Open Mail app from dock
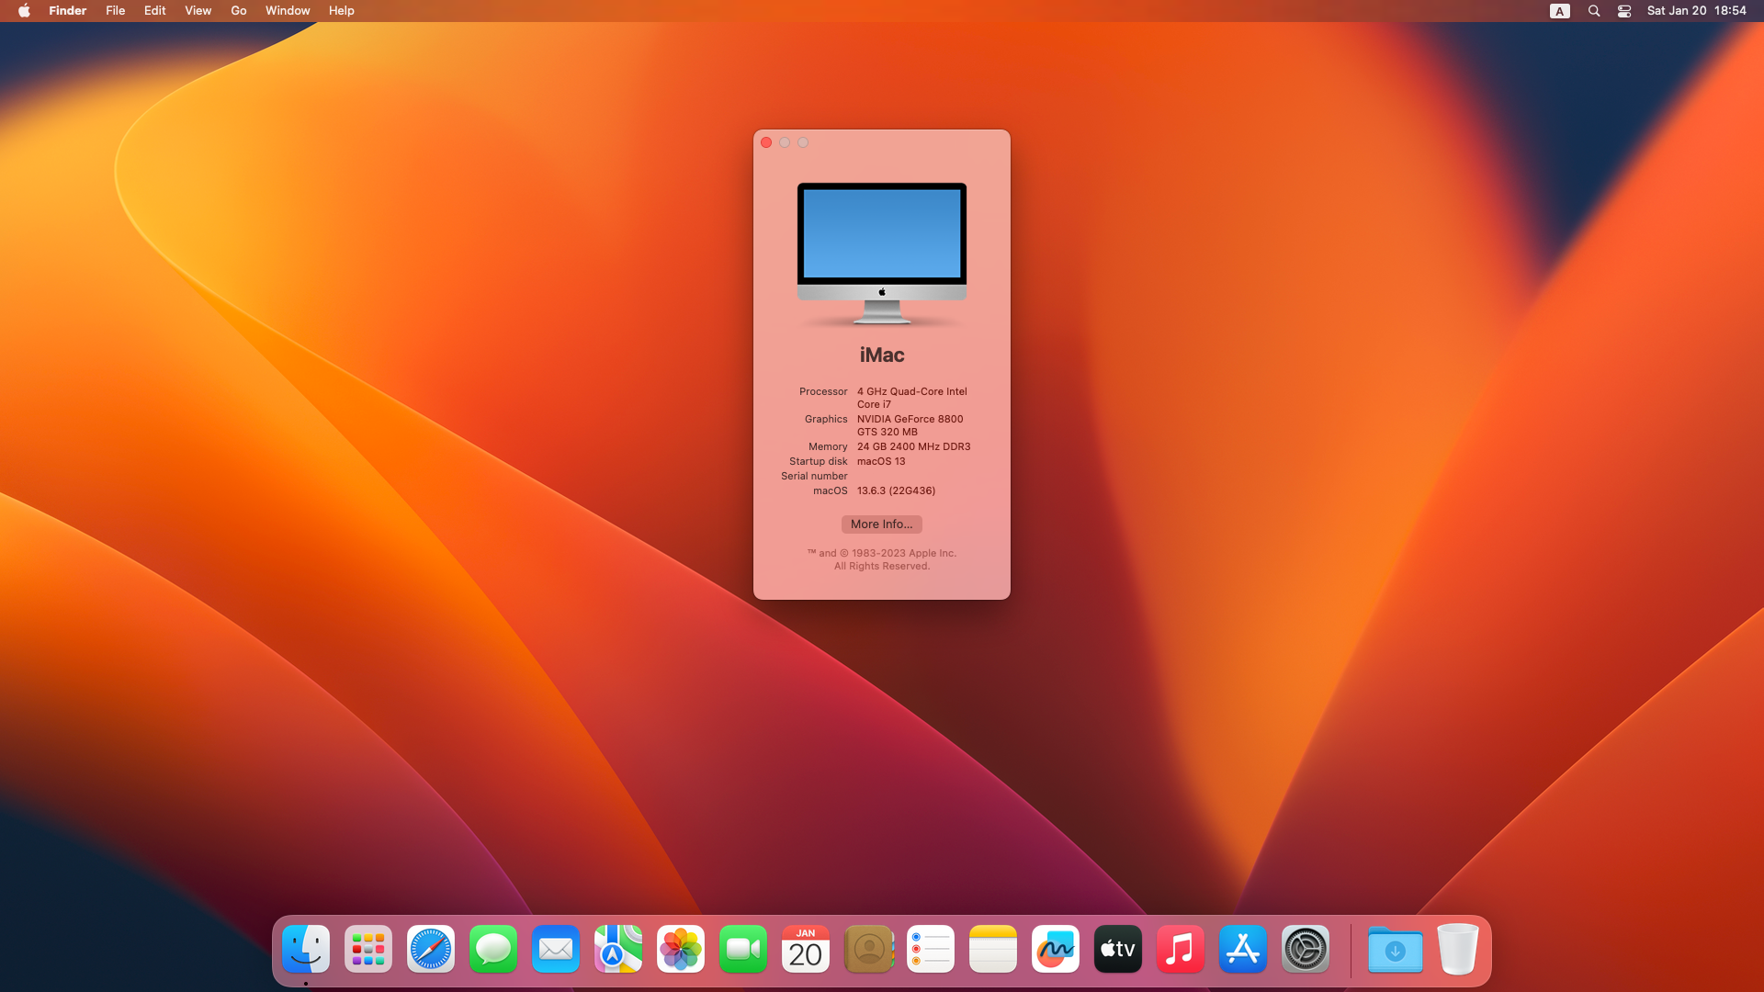This screenshot has height=992, width=1764. [555, 950]
